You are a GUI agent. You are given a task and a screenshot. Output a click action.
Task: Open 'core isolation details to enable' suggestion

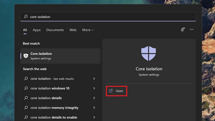(x=60, y=117)
